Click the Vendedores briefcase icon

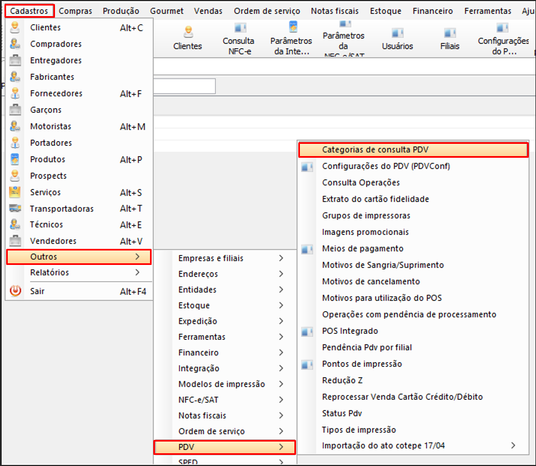point(14,240)
